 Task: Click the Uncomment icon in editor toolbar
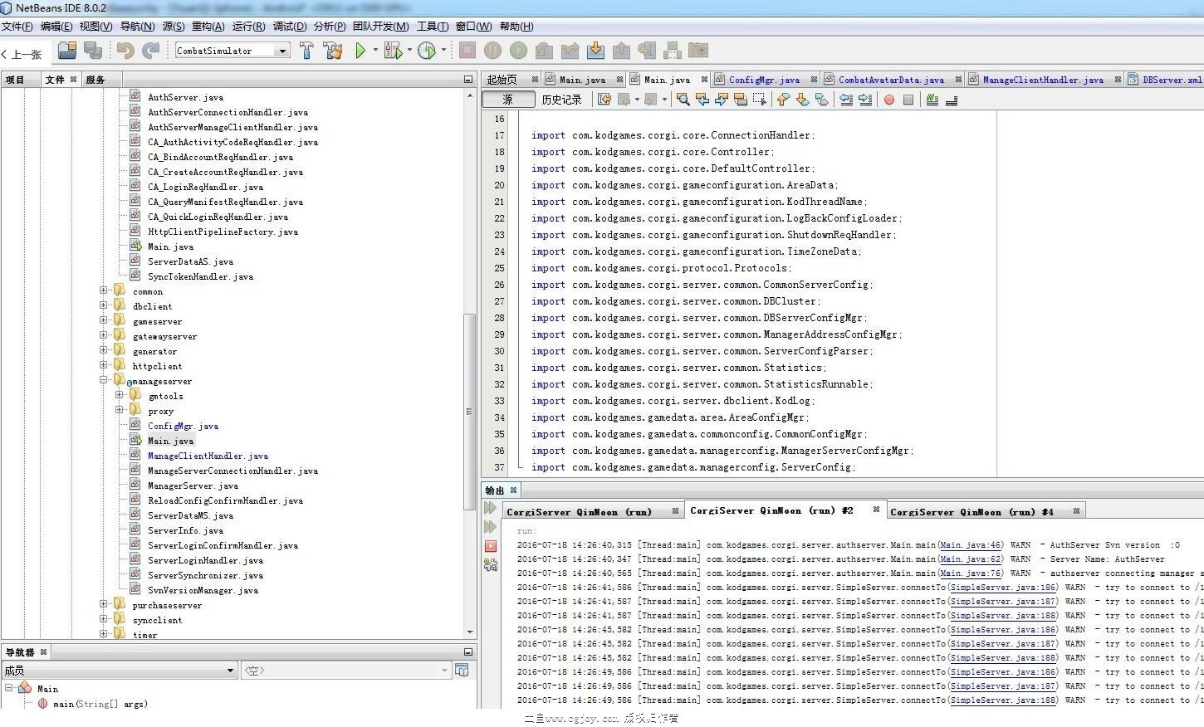[x=952, y=100]
